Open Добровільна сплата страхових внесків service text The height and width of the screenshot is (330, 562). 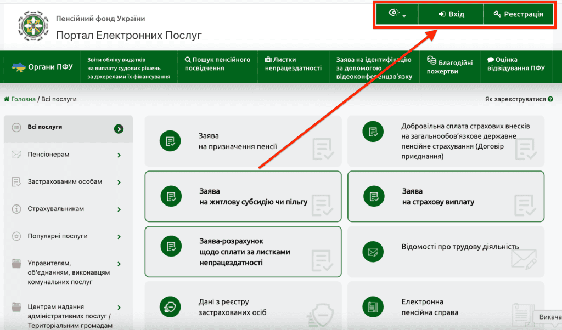pyautogui.click(x=465, y=141)
